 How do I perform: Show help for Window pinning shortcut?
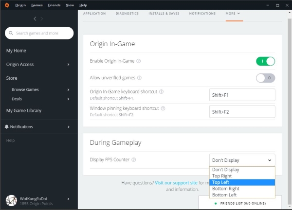163,108
